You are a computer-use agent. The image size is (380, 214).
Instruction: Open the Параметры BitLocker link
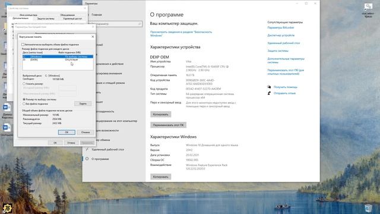pos(281,27)
